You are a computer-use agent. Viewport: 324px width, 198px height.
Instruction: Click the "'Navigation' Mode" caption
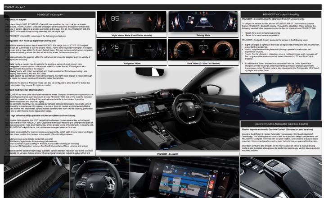[131, 64]
